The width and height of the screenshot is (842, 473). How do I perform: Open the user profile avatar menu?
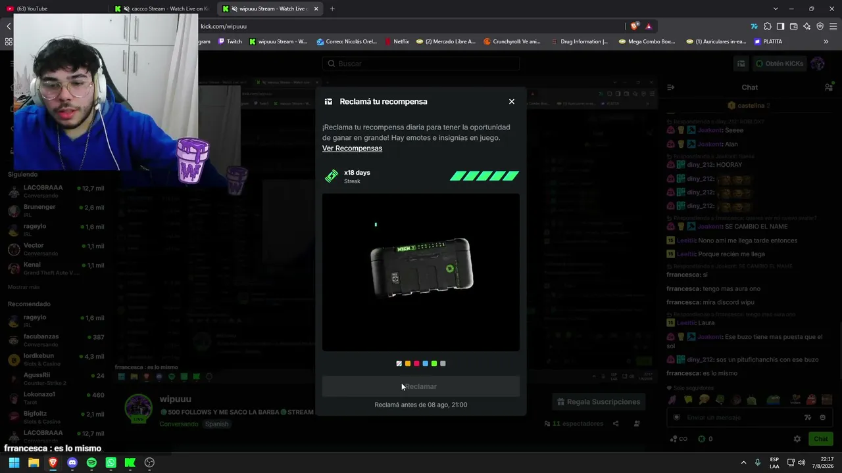[818, 64]
